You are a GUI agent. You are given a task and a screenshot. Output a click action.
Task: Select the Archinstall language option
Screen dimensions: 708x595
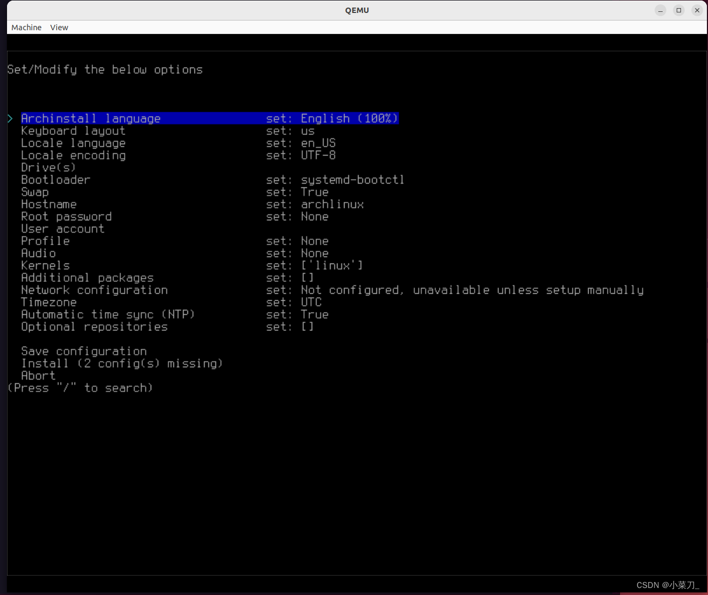pyautogui.click(x=91, y=118)
